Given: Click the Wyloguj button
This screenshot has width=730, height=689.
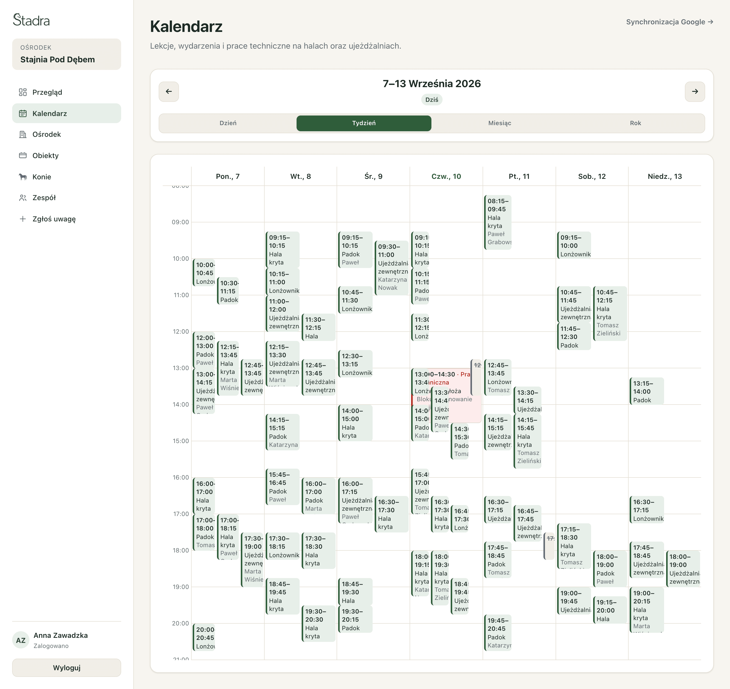Looking at the screenshot, I should 66,667.
